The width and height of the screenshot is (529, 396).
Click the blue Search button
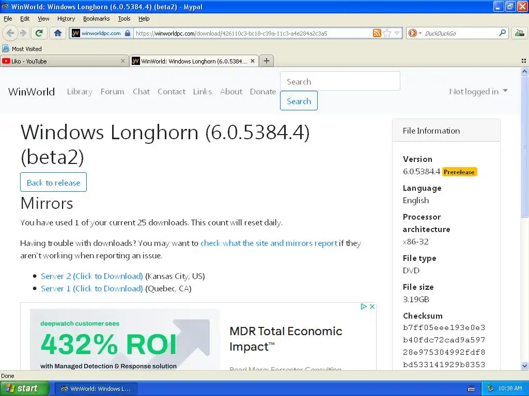(299, 101)
